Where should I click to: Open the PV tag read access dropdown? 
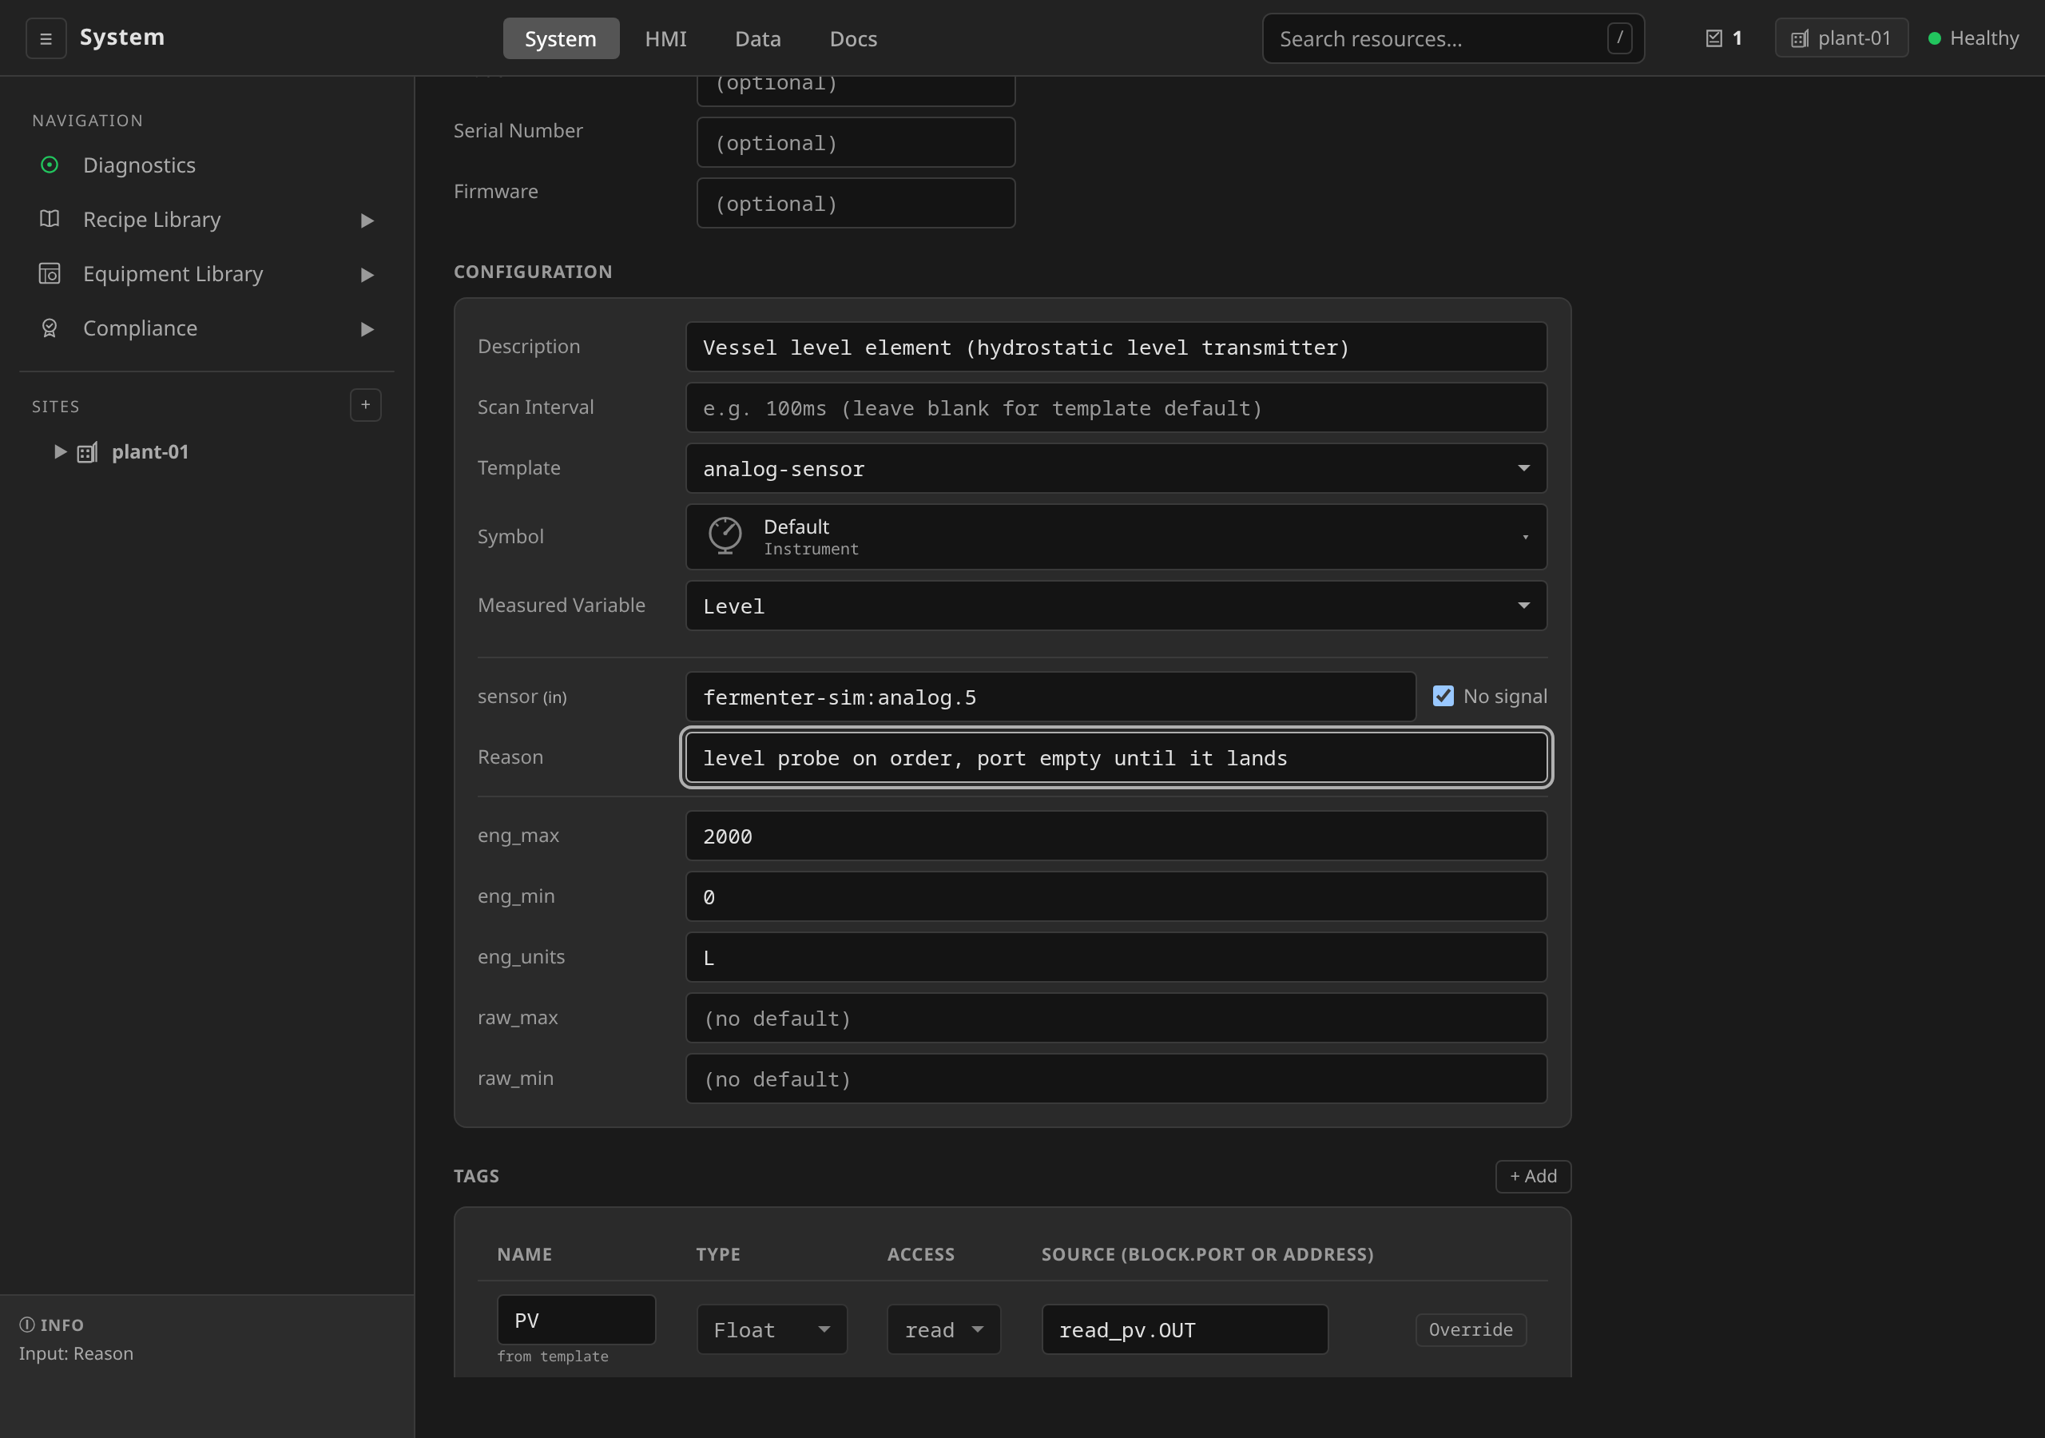(943, 1329)
